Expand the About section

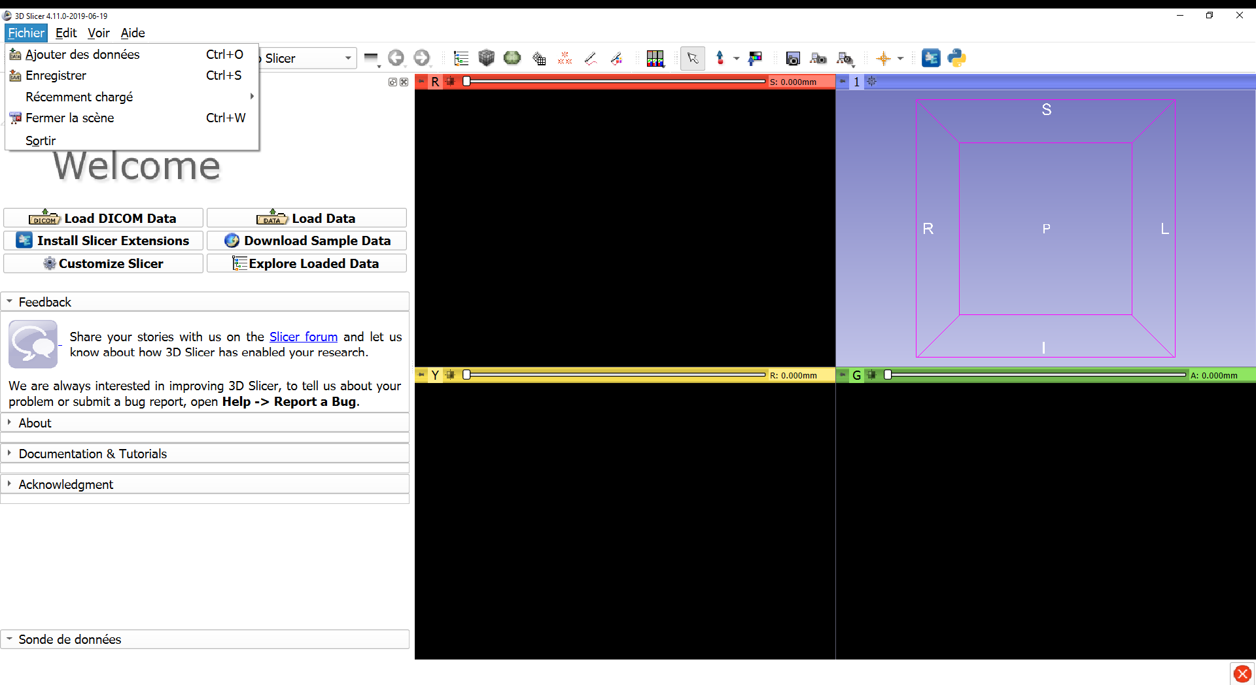click(x=35, y=423)
